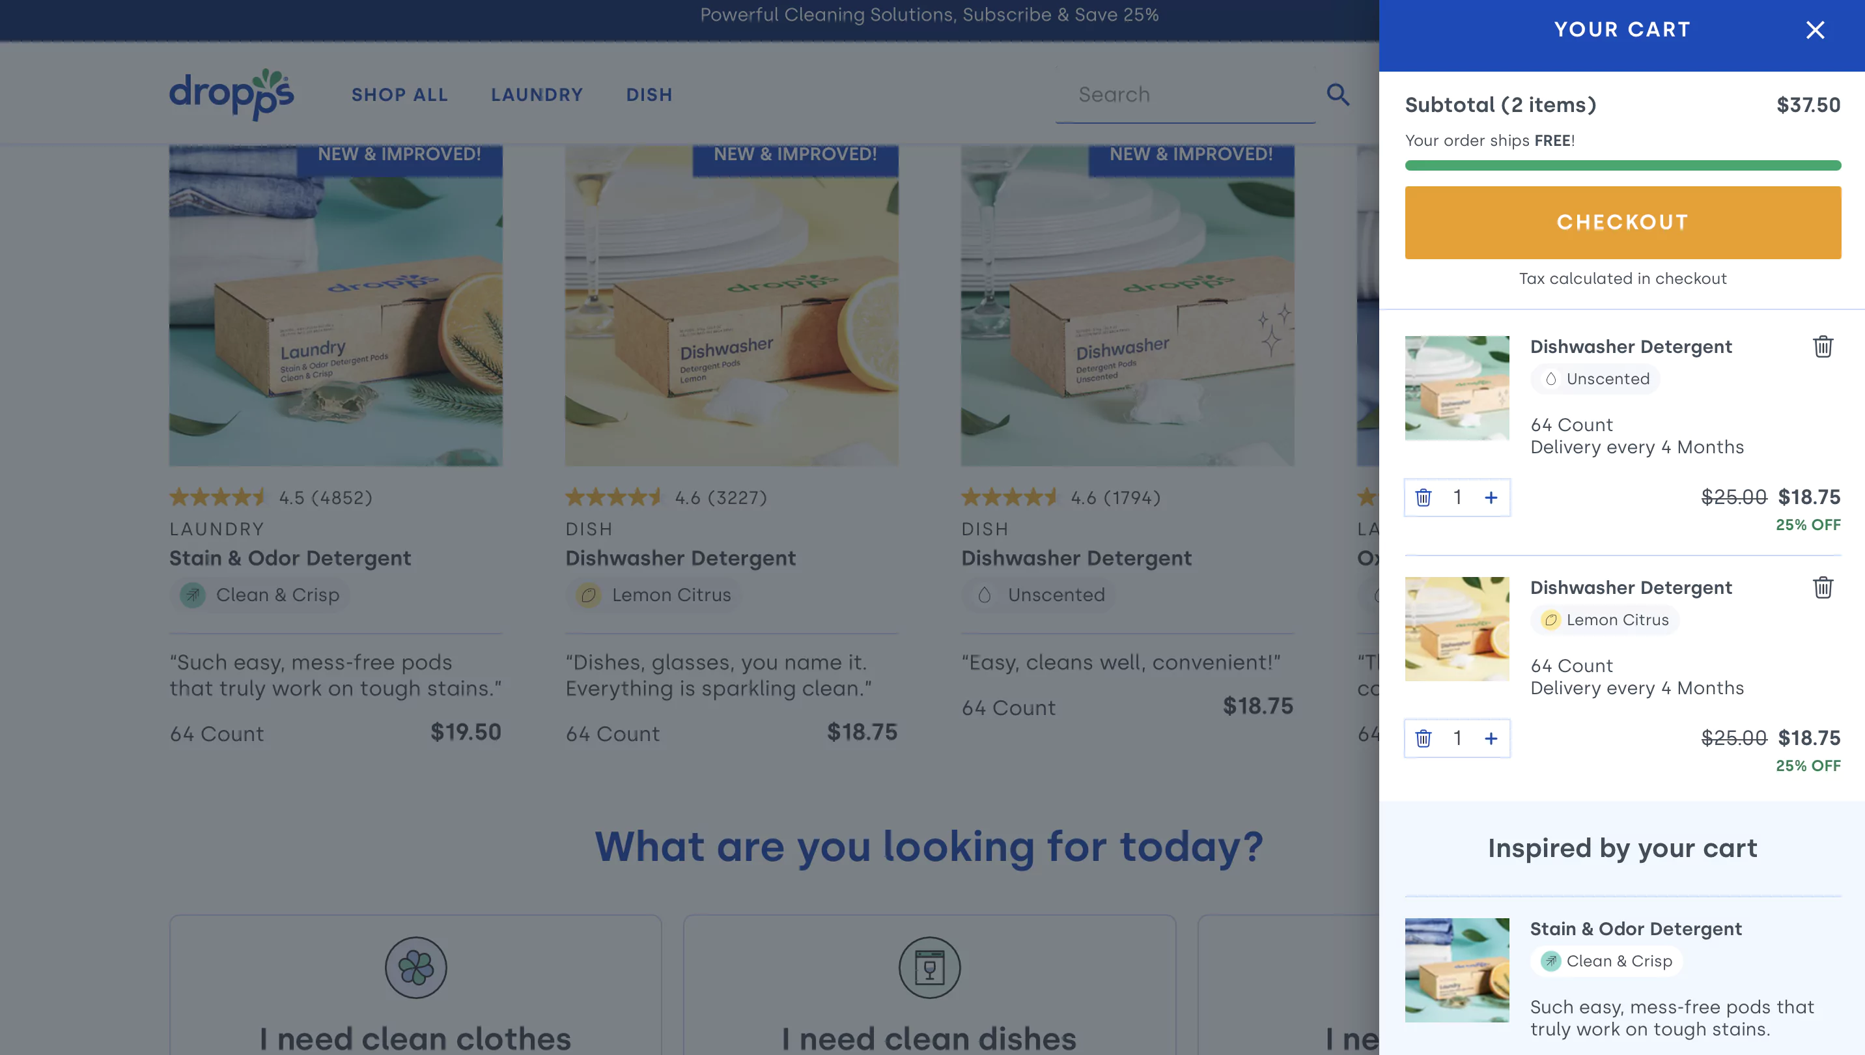Click the search magnifier icon
The width and height of the screenshot is (1865, 1055).
point(1338,94)
